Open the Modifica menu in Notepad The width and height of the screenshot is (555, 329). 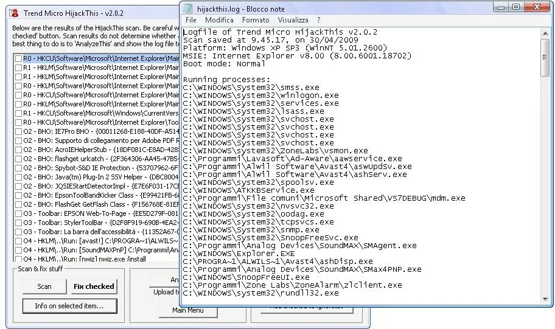(x=219, y=20)
